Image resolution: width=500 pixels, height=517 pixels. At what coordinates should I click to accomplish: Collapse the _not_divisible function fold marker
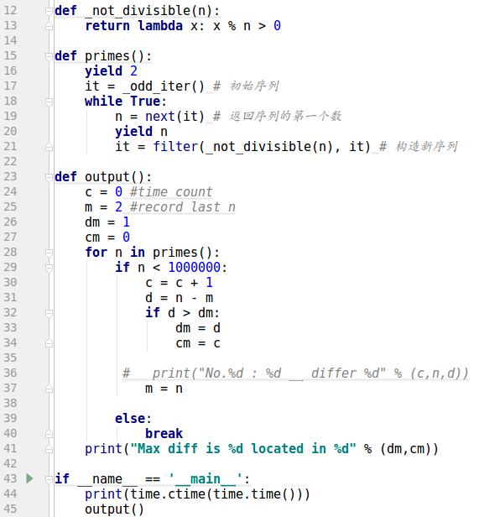[49, 11]
